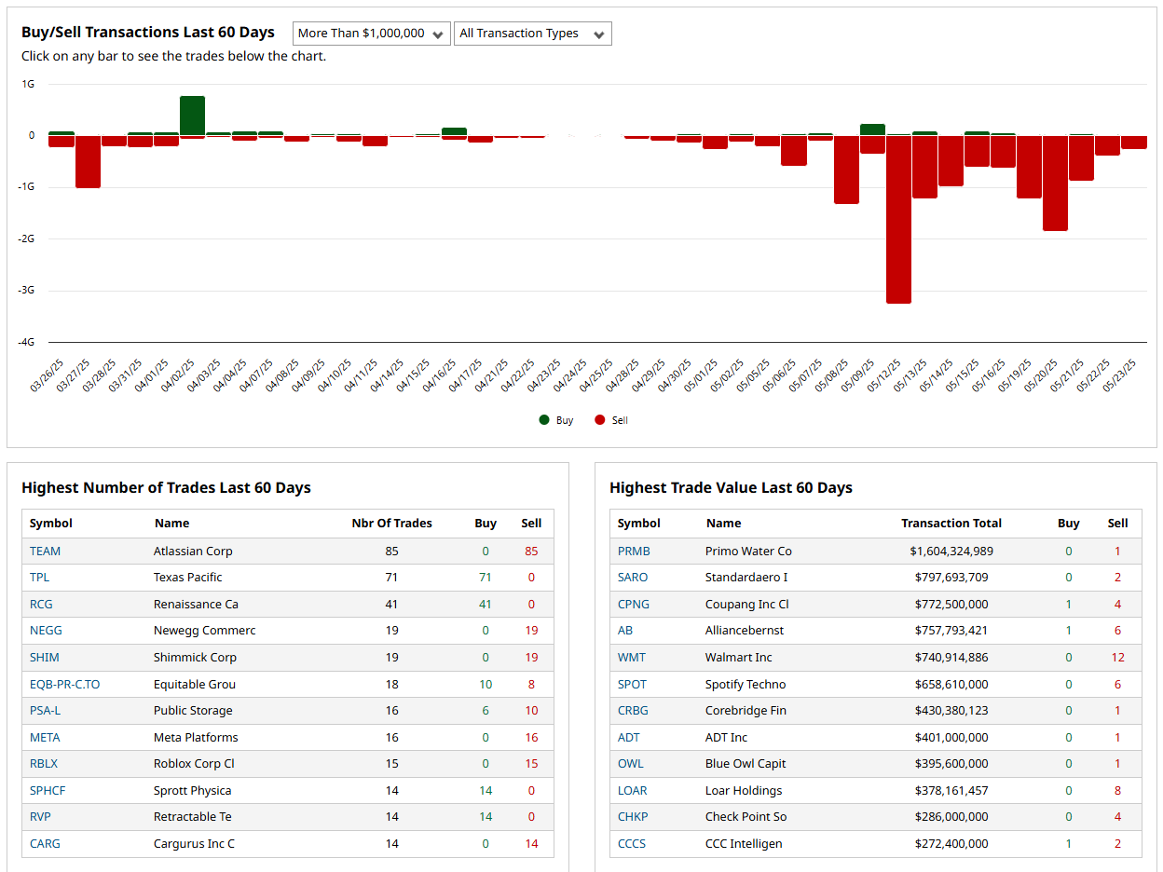Open the WMT symbol link
1163x872 pixels.
(632, 657)
